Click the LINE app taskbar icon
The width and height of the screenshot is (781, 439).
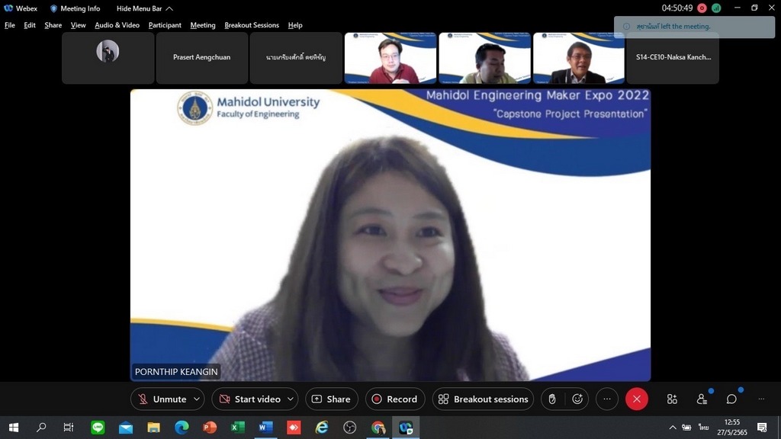(x=98, y=428)
